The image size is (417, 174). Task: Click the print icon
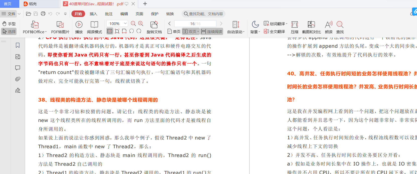click(x=43, y=14)
